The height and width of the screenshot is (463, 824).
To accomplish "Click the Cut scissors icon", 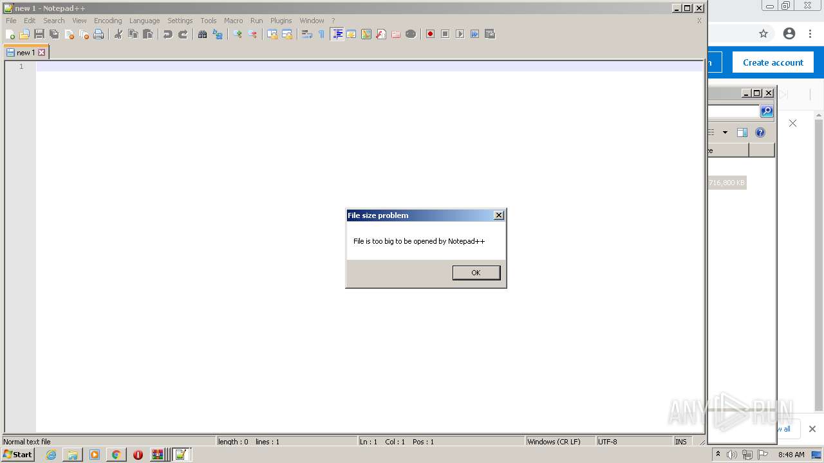I will [x=118, y=34].
